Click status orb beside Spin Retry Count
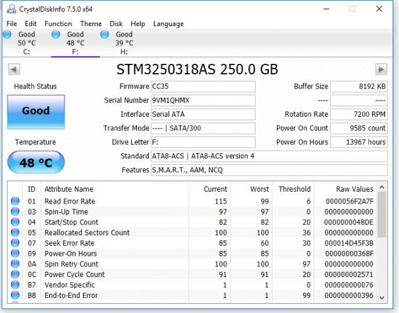 click(15, 264)
